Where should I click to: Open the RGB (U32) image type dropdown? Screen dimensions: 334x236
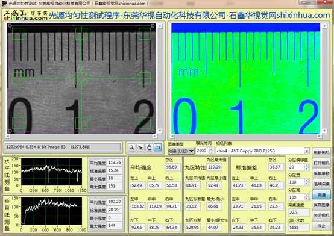click(x=181, y=151)
